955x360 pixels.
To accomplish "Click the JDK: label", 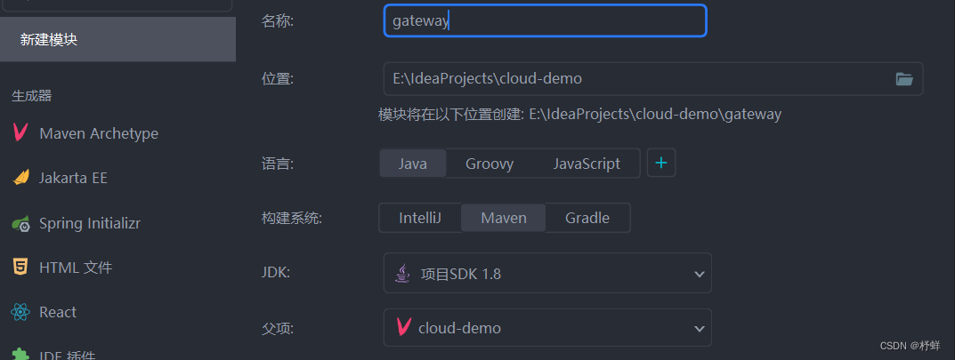I will pos(276,272).
